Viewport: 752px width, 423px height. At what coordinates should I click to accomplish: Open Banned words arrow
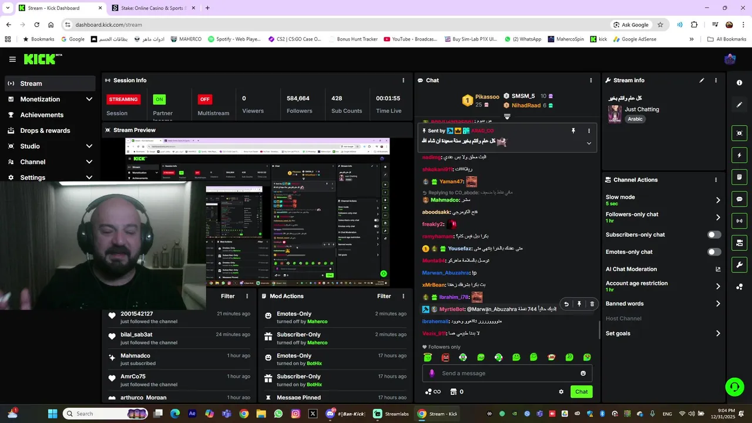[718, 304]
